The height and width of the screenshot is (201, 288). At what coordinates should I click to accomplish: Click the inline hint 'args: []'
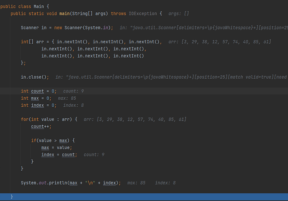pos(179,13)
